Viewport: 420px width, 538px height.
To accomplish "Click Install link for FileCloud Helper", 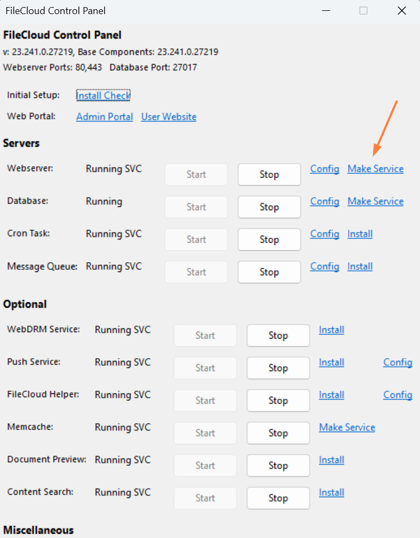I will click(x=331, y=394).
